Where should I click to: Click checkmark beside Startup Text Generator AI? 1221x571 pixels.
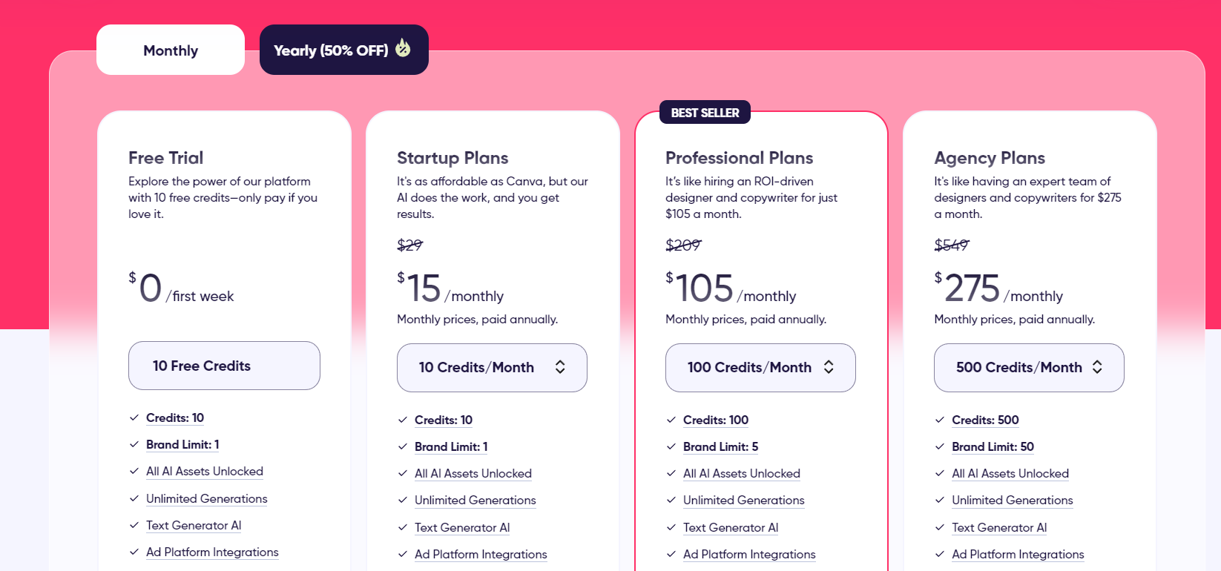(x=403, y=527)
